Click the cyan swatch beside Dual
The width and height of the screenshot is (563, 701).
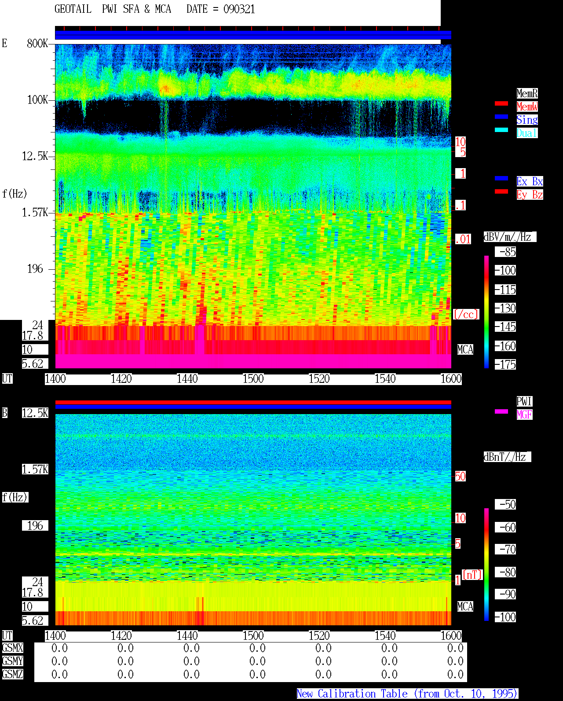tap(501, 130)
